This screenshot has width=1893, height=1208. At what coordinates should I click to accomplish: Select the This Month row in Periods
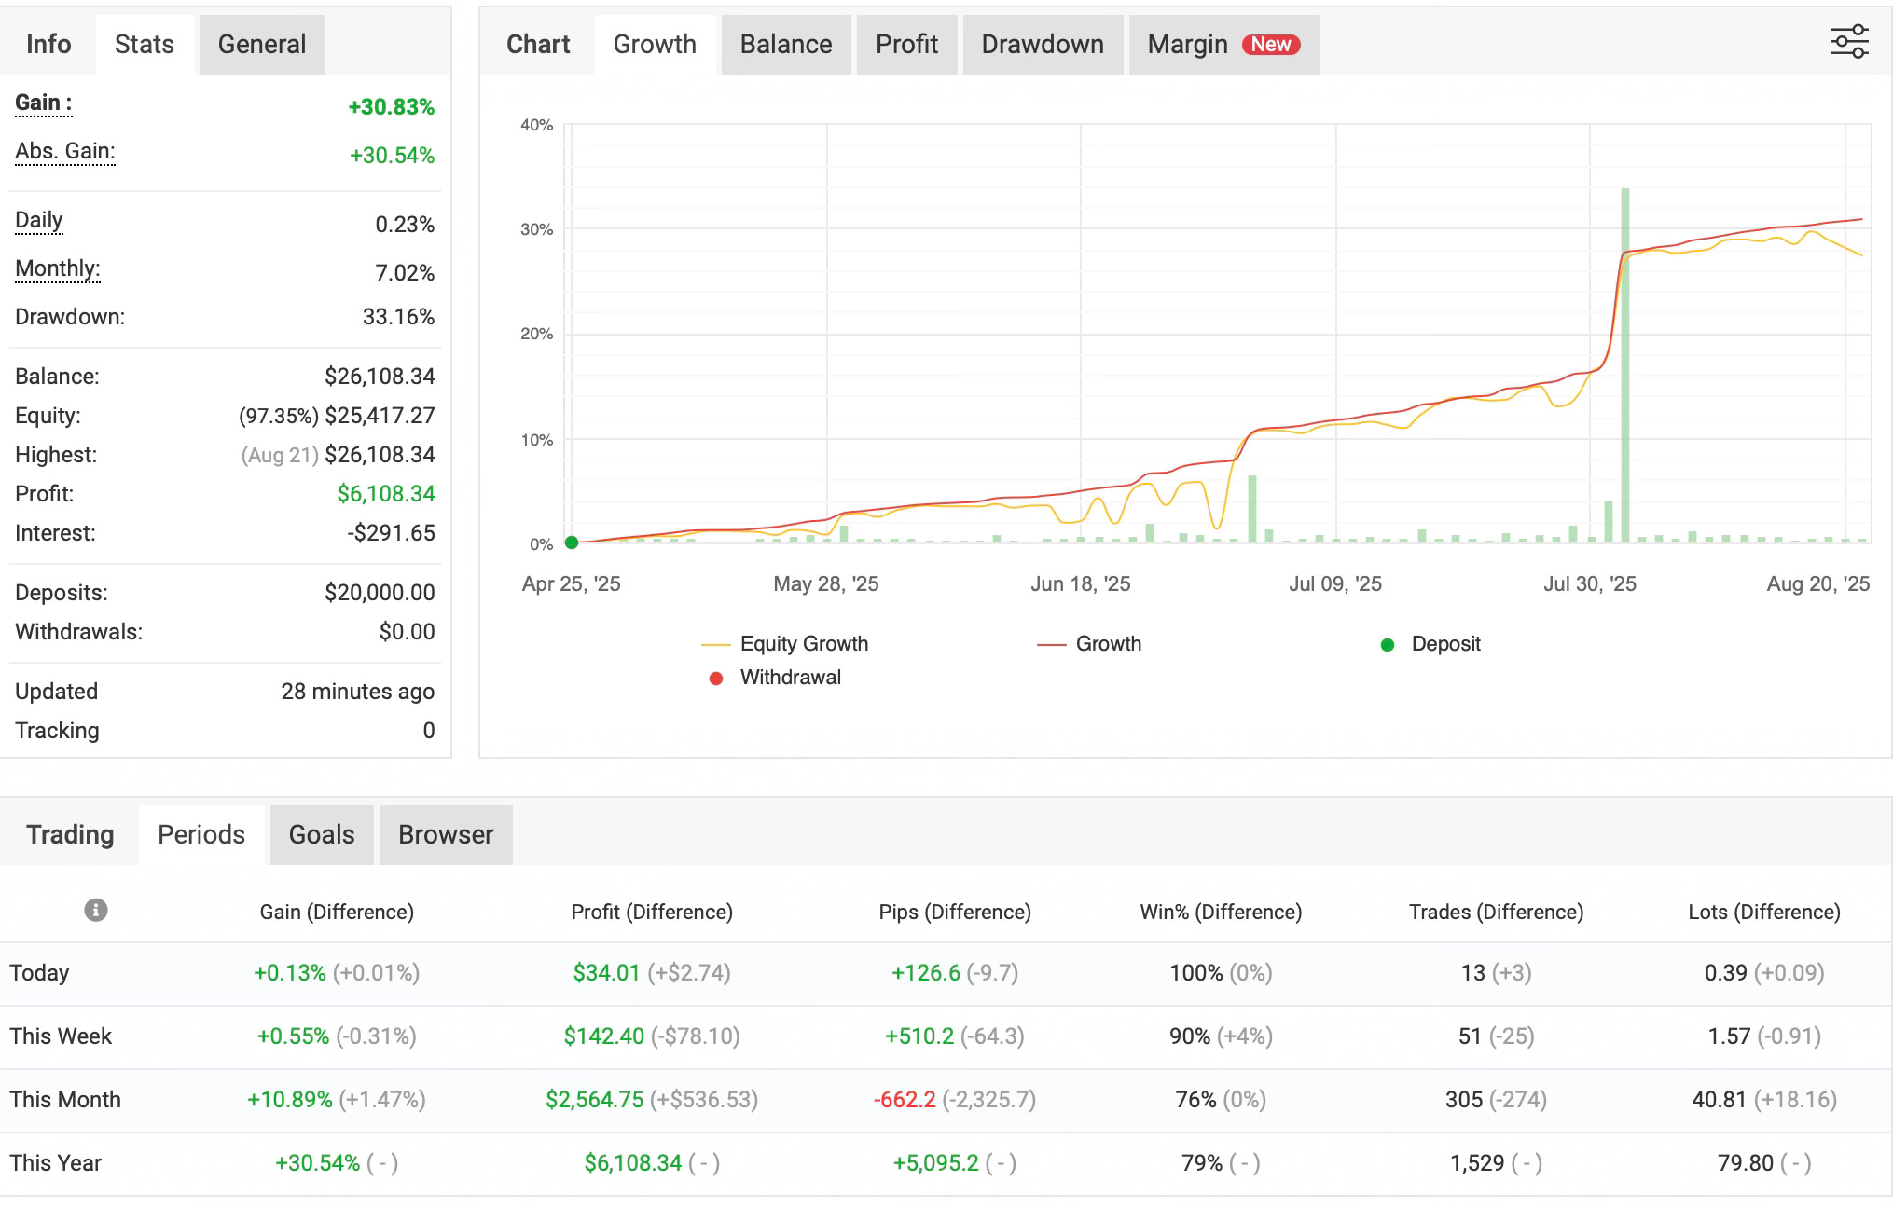point(65,1100)
